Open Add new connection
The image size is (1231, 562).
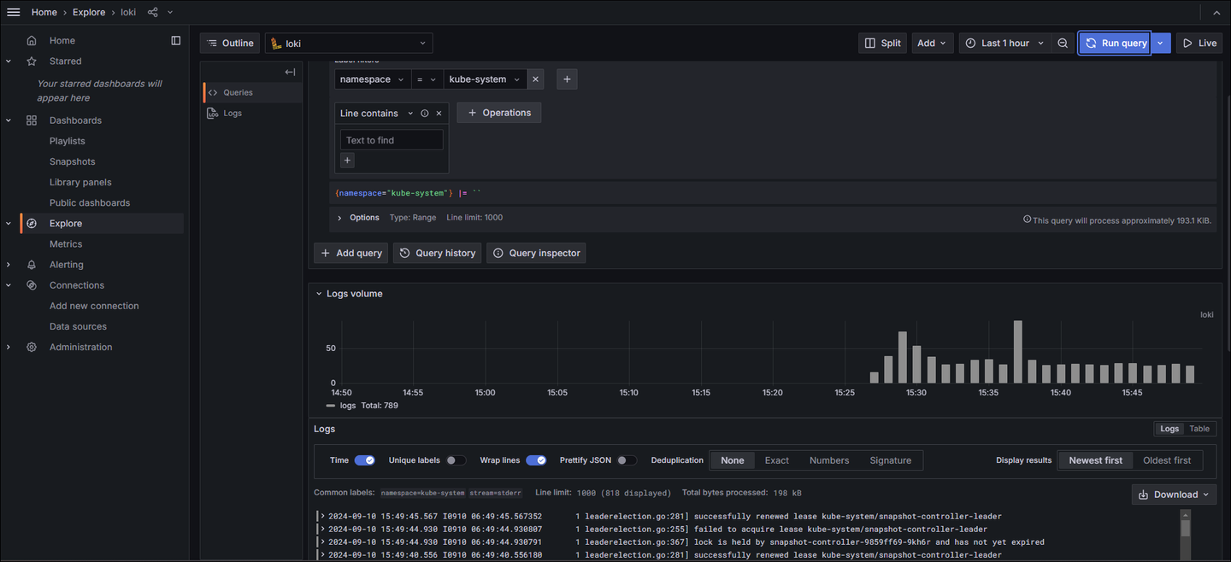[x=94, y=306]
